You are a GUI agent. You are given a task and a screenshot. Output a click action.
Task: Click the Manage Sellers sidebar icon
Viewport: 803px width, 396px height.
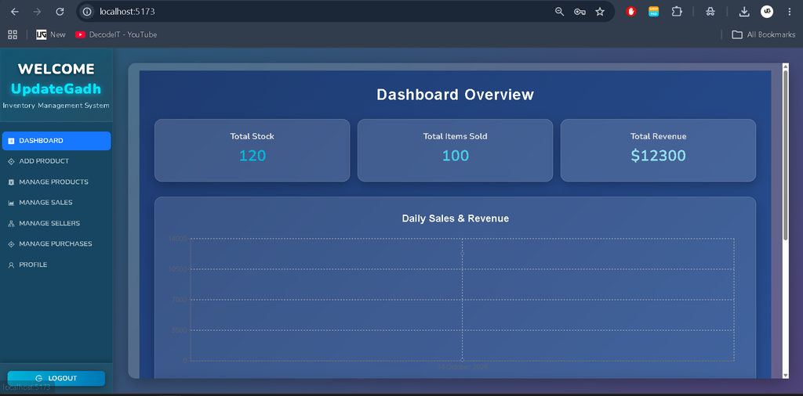(x=11, y=224)
